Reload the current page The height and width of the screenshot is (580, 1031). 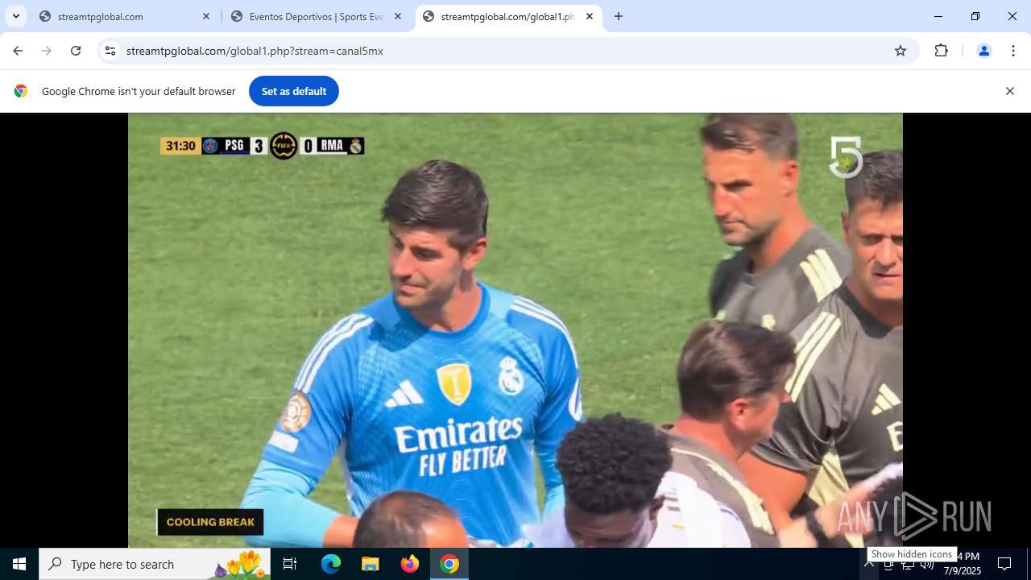point(76,51)
